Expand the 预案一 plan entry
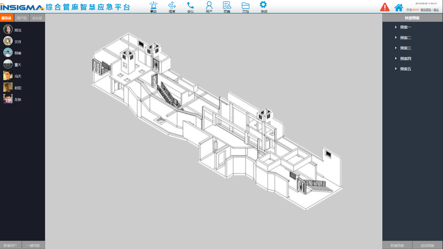 [405, 27]
